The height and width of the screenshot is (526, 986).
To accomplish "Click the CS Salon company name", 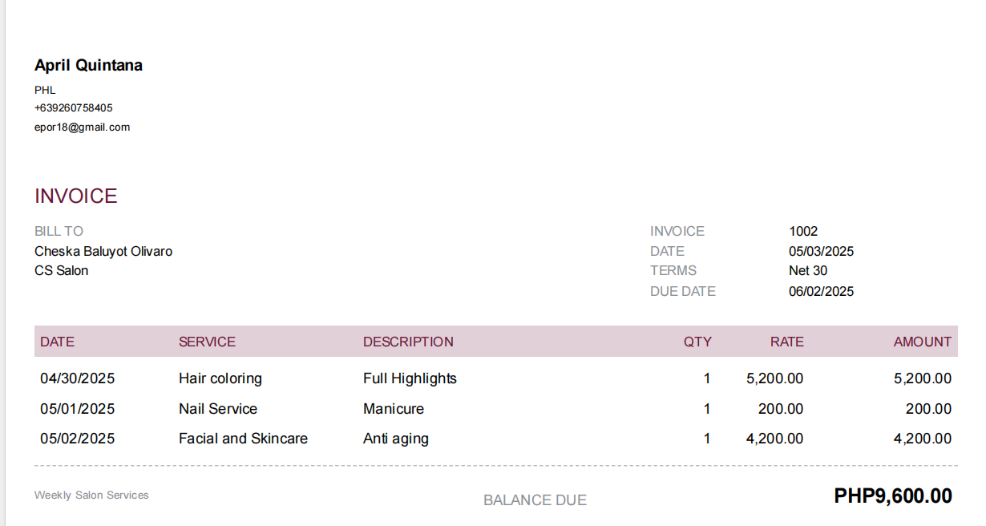I will [62, 271].
